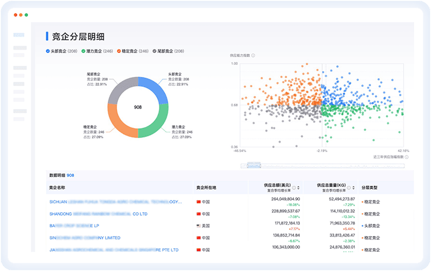The width and height of the screenshot is (431, 271).
Task: Click the China flag in SHANDONG row
Action: point(199,214)
